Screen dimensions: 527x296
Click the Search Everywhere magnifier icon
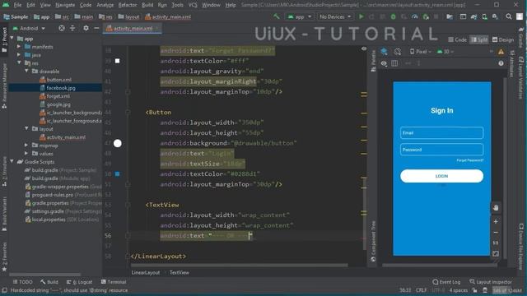509,16
